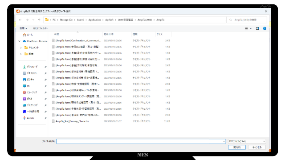
Task: Click the 開く(O) button
Action: pyautogui.click(x=237, y=147)
